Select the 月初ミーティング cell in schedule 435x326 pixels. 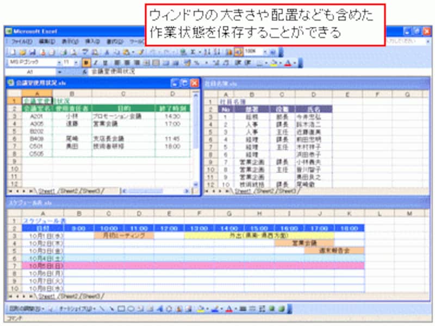[124, 236]
